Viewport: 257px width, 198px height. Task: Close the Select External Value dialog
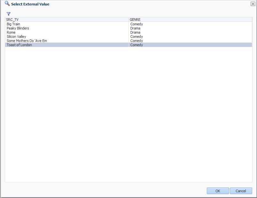(x=253, y=4)
